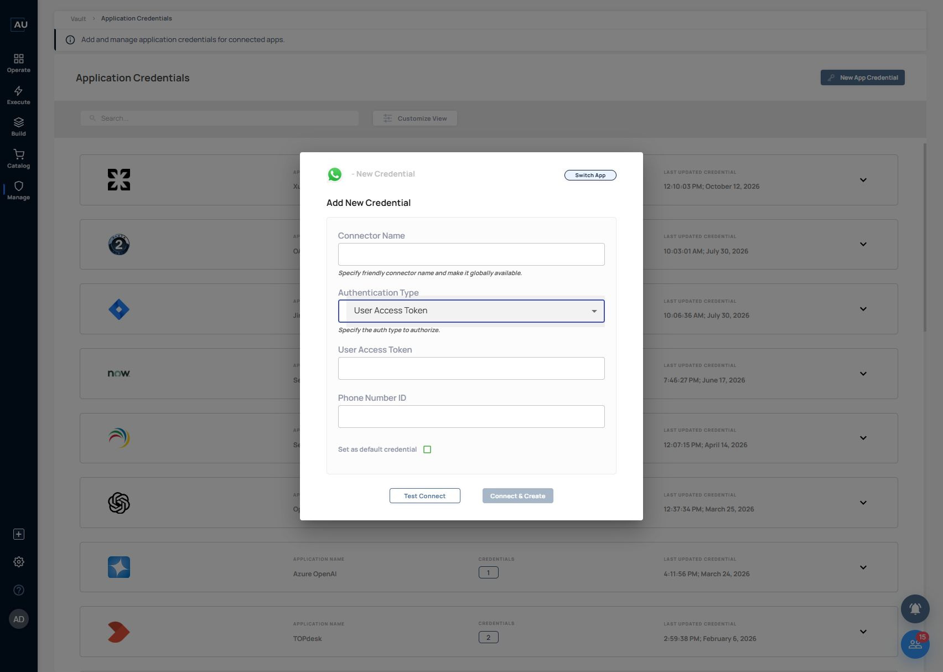Focus the credentials Search box
Image resolution: width=943 pixels, height=672 pixels.
pyautogui.click(x=220, y=118)
